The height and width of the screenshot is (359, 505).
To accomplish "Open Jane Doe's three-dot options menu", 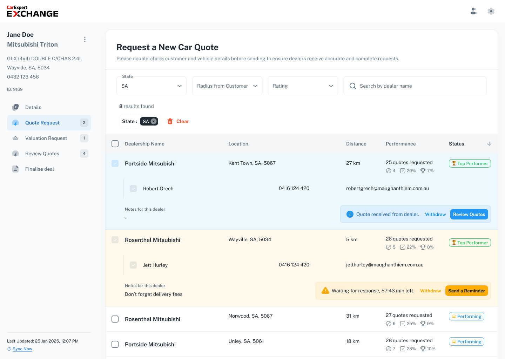I will (x=85, y=39).
